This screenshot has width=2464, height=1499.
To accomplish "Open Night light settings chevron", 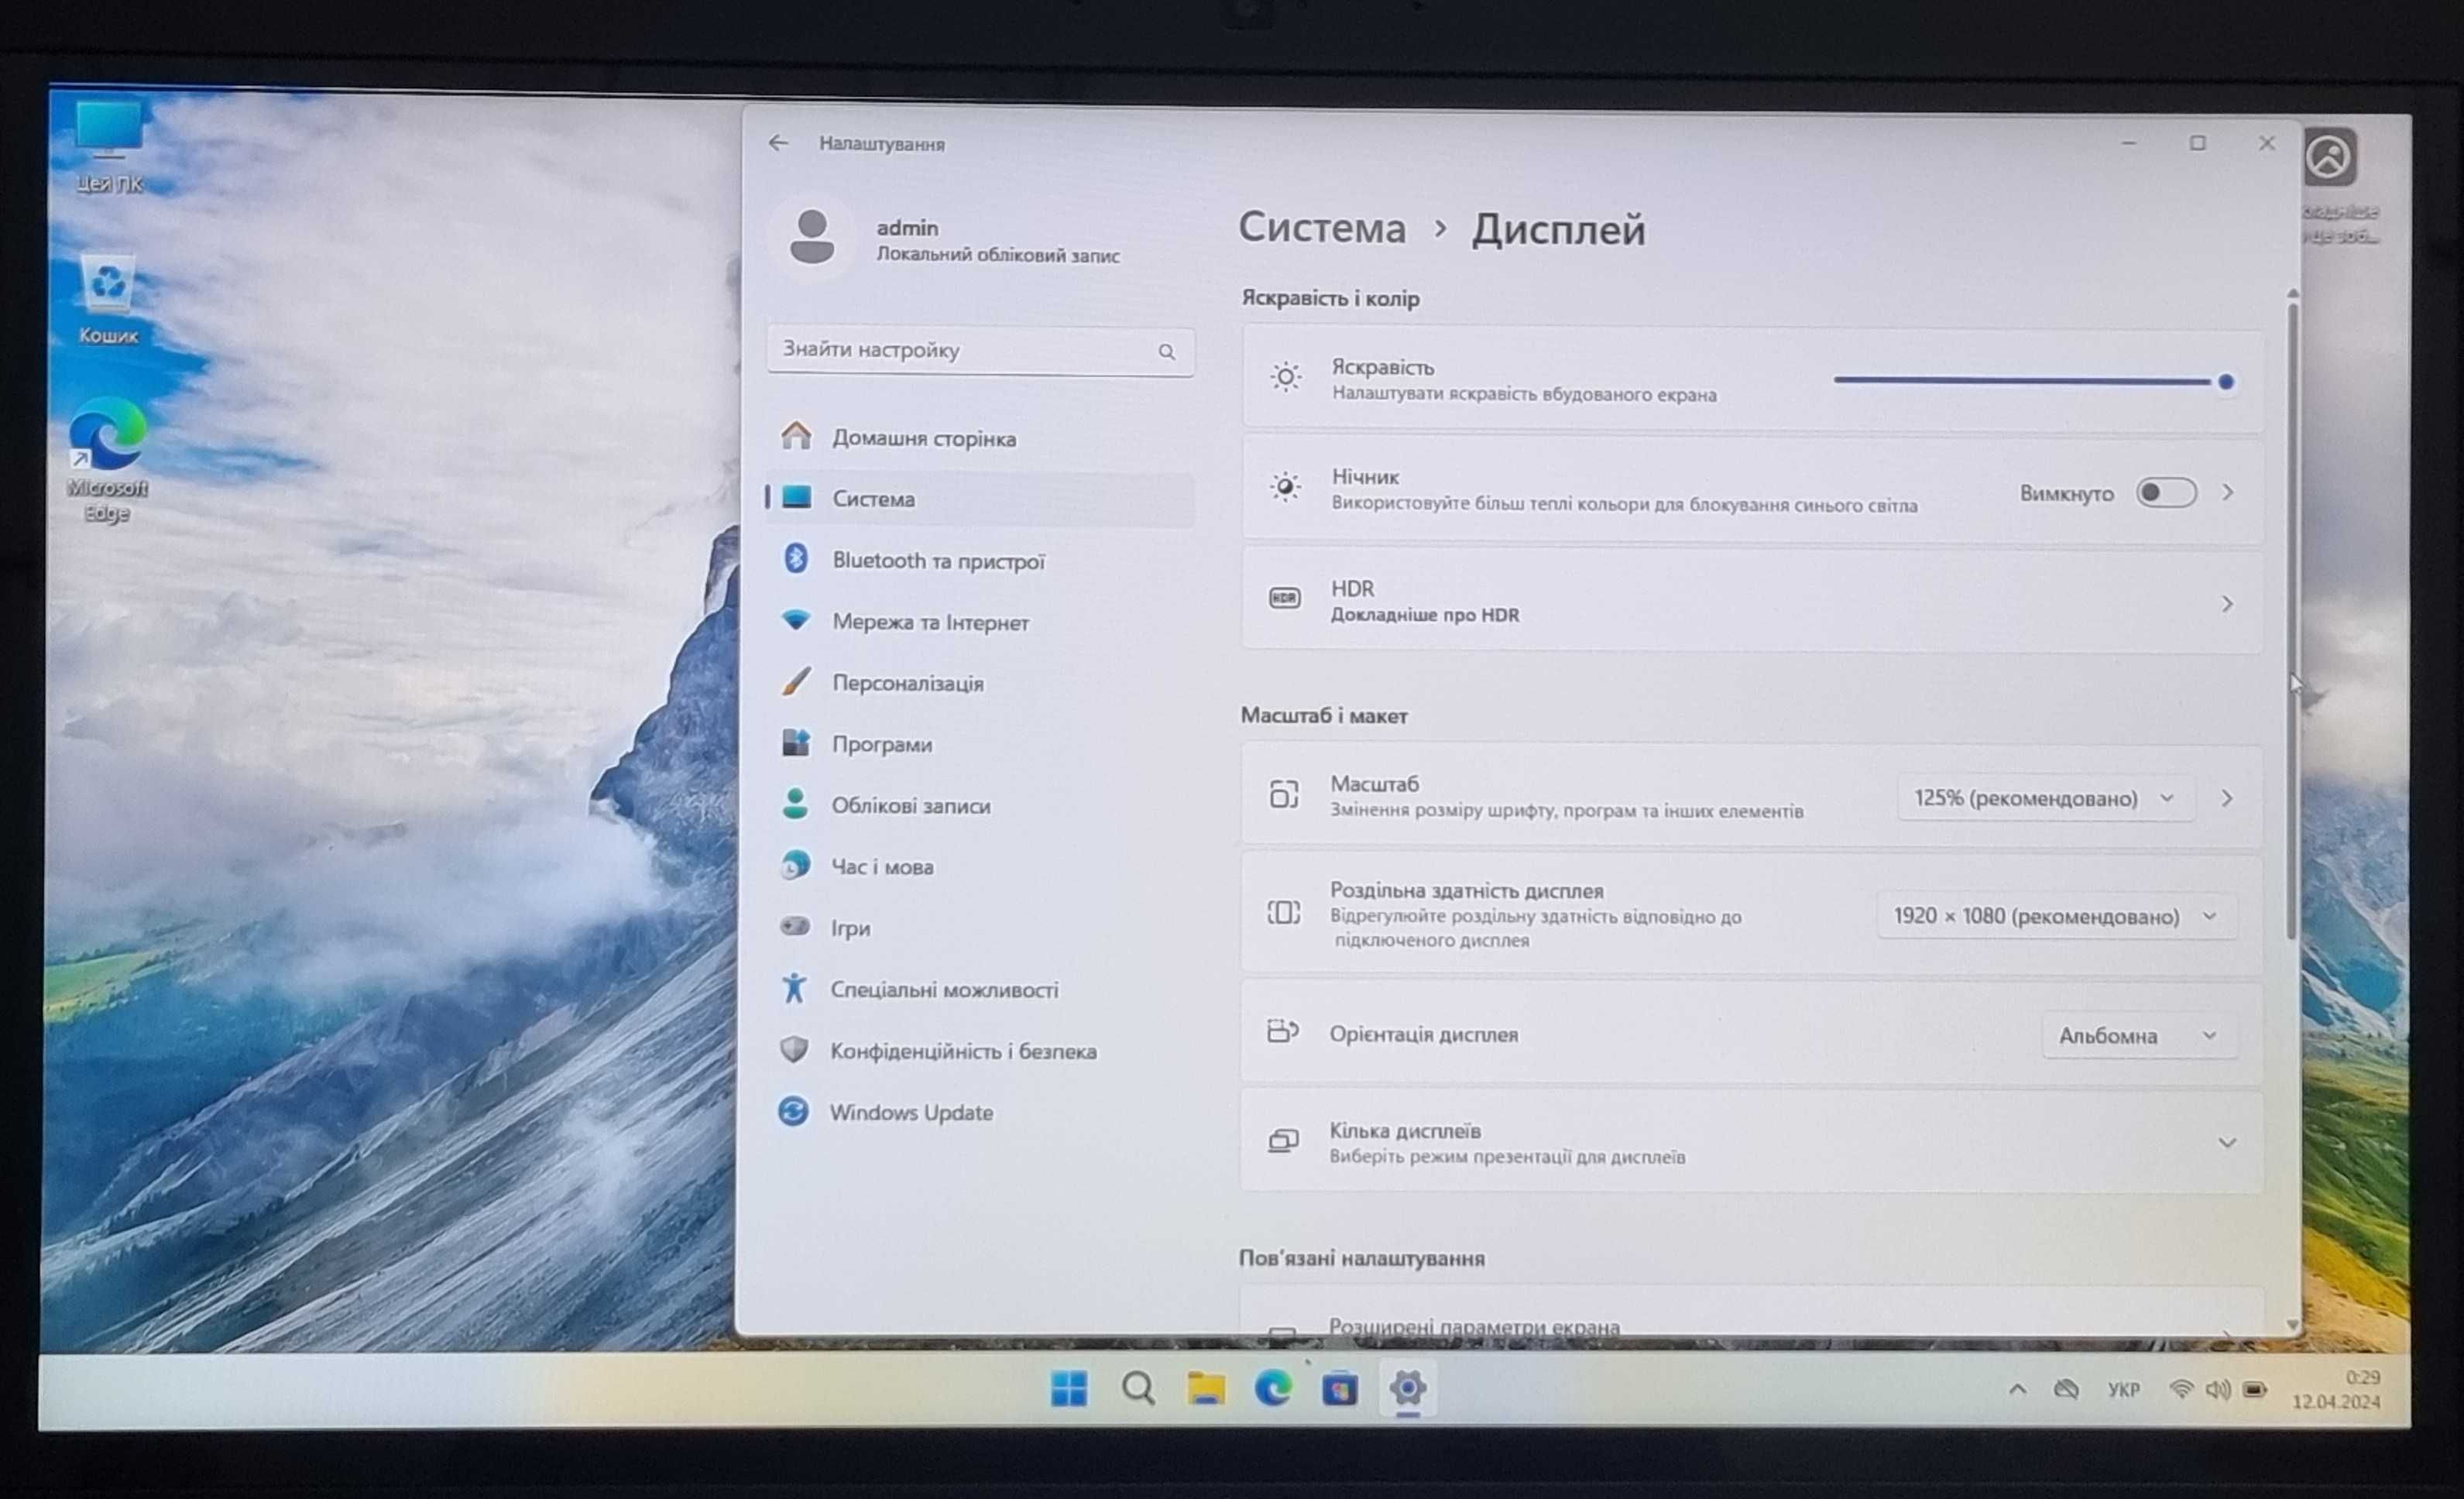I will [x=2228, y=492].
